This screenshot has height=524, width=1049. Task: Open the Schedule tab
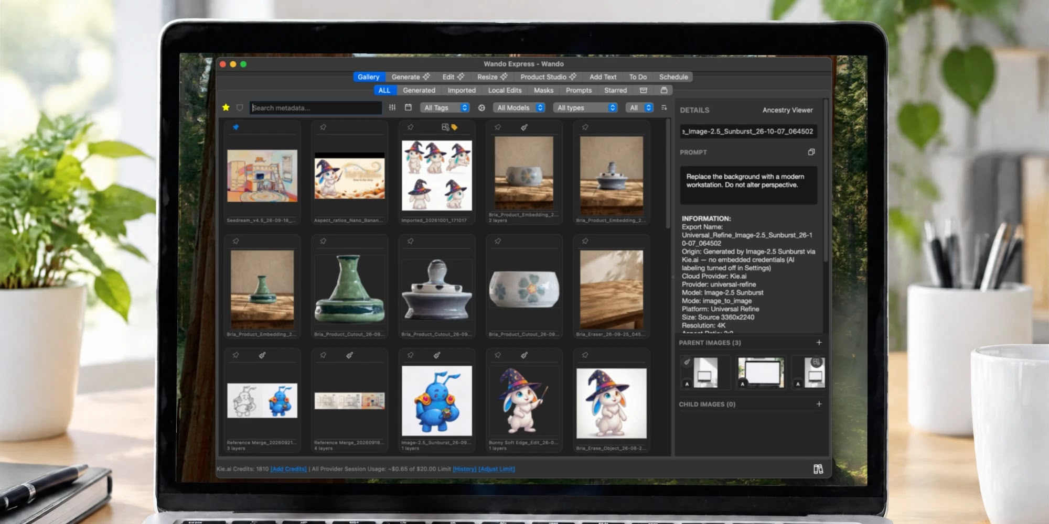coord(673,77)
